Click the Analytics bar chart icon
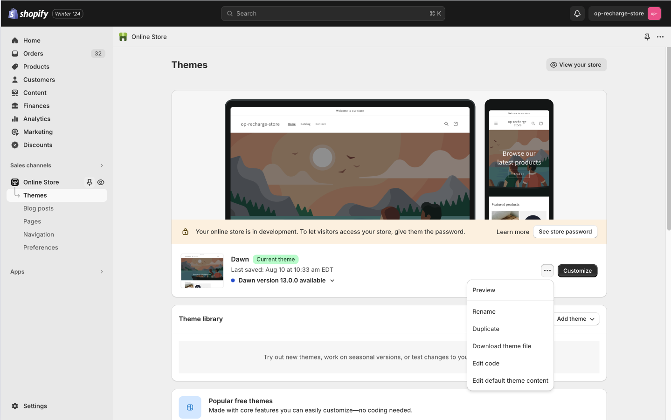 pyautogui.click(x=15, y=119)
